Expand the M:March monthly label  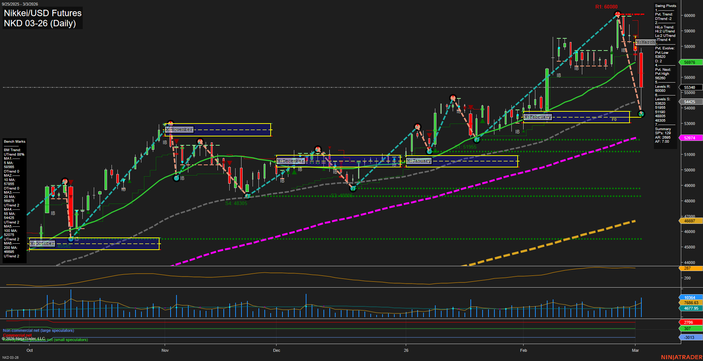(645, 42)
